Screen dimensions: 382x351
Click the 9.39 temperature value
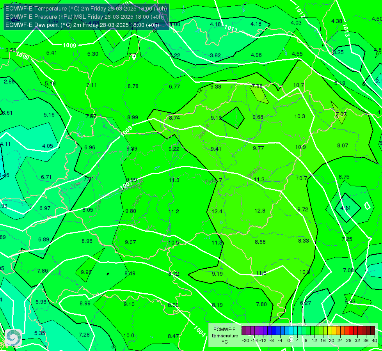click(132, 149)
